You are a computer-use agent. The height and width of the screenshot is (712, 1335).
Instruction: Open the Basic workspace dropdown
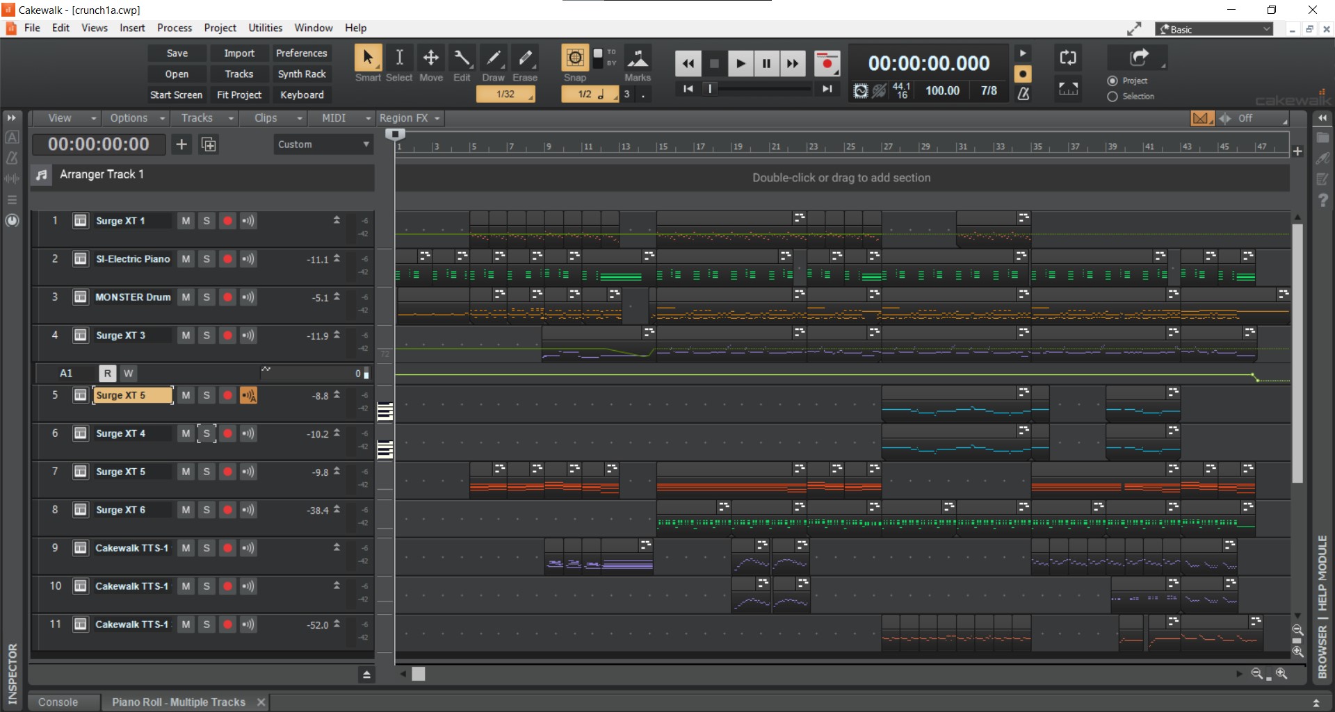[x=1213, y=29]
